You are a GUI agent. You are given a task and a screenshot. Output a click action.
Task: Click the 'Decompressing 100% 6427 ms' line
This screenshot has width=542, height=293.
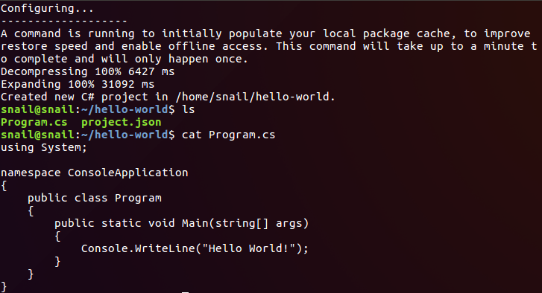(87, 71)
